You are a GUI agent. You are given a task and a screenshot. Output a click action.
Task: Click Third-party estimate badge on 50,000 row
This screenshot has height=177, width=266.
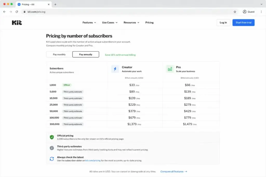(x=73, y=111)
